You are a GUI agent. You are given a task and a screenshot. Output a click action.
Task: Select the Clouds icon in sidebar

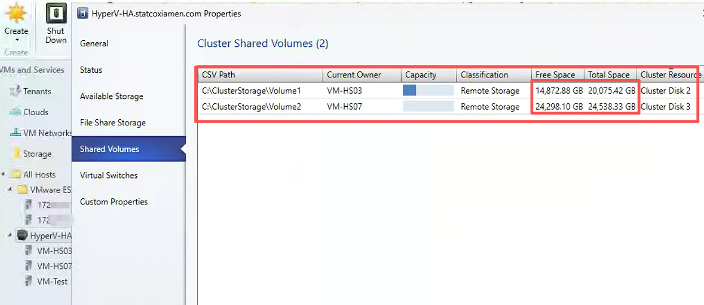(15, 112)
